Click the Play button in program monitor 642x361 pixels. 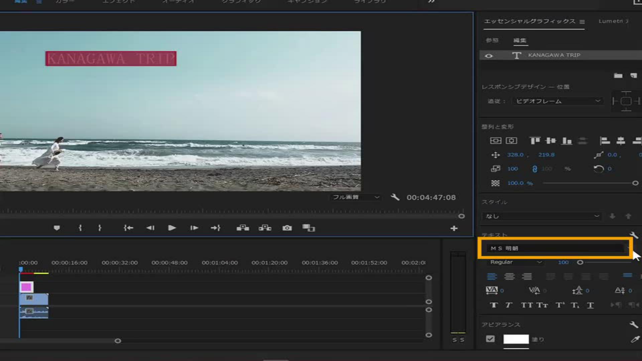pos(172,228)
